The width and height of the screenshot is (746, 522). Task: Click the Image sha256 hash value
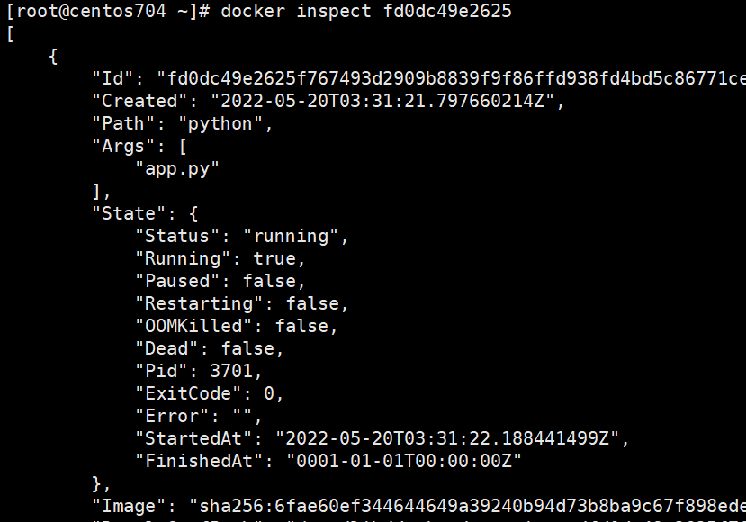[467, 506]
